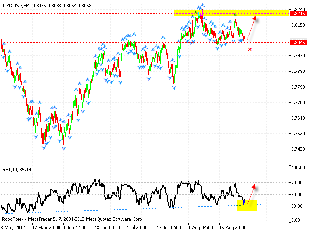Select the blue dashed RSI trendline
The height and width of the screenshot is (233, 312).
coord(122,208)
